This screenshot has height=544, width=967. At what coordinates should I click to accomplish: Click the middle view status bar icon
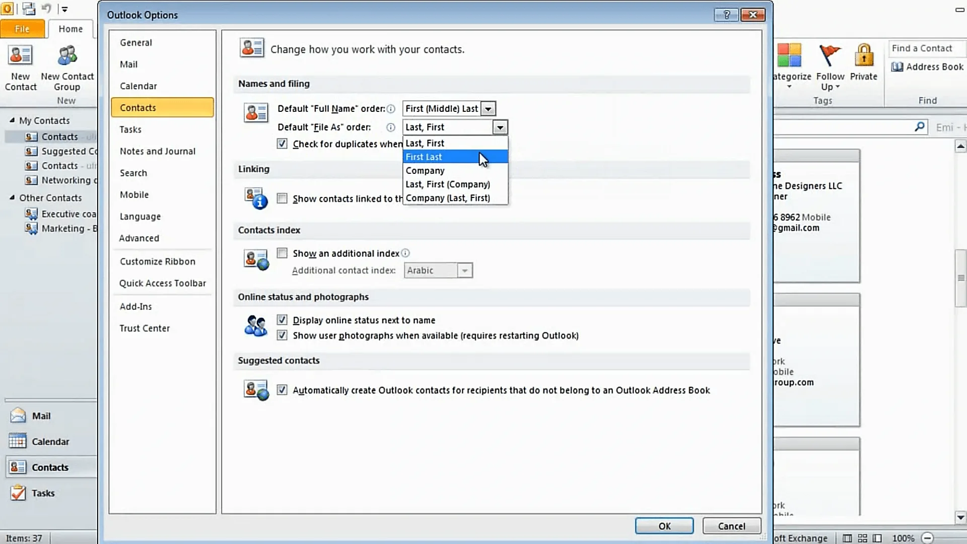863,538
